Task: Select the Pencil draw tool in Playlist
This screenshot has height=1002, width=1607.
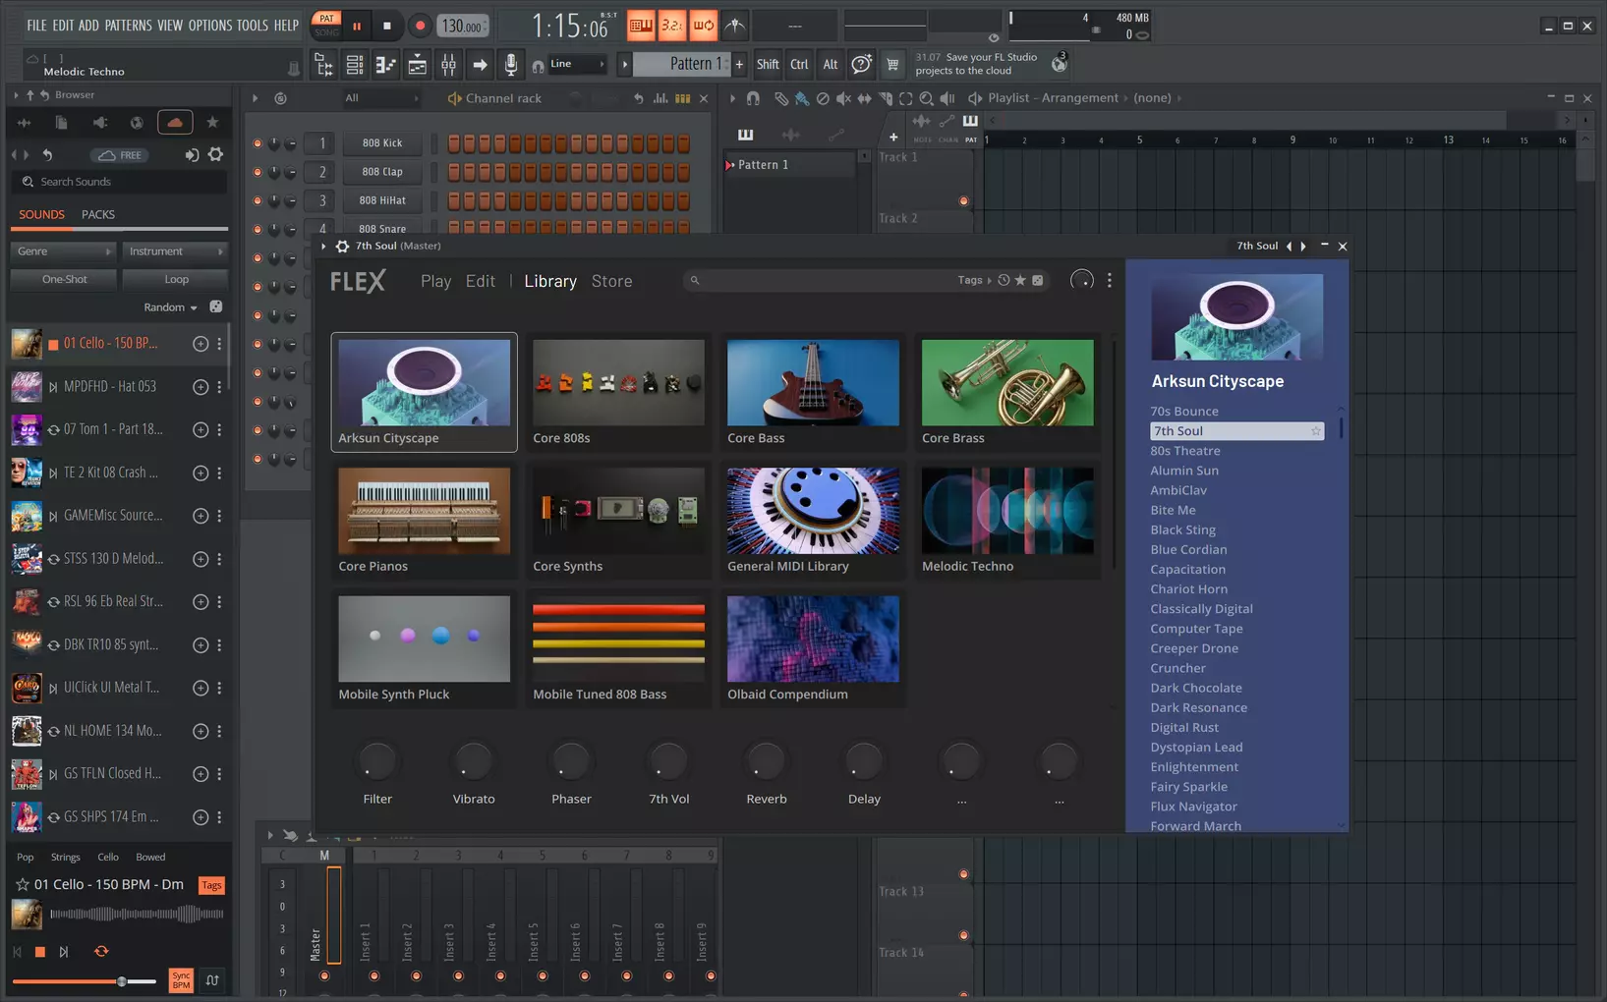Action: (x=781, y=98)
